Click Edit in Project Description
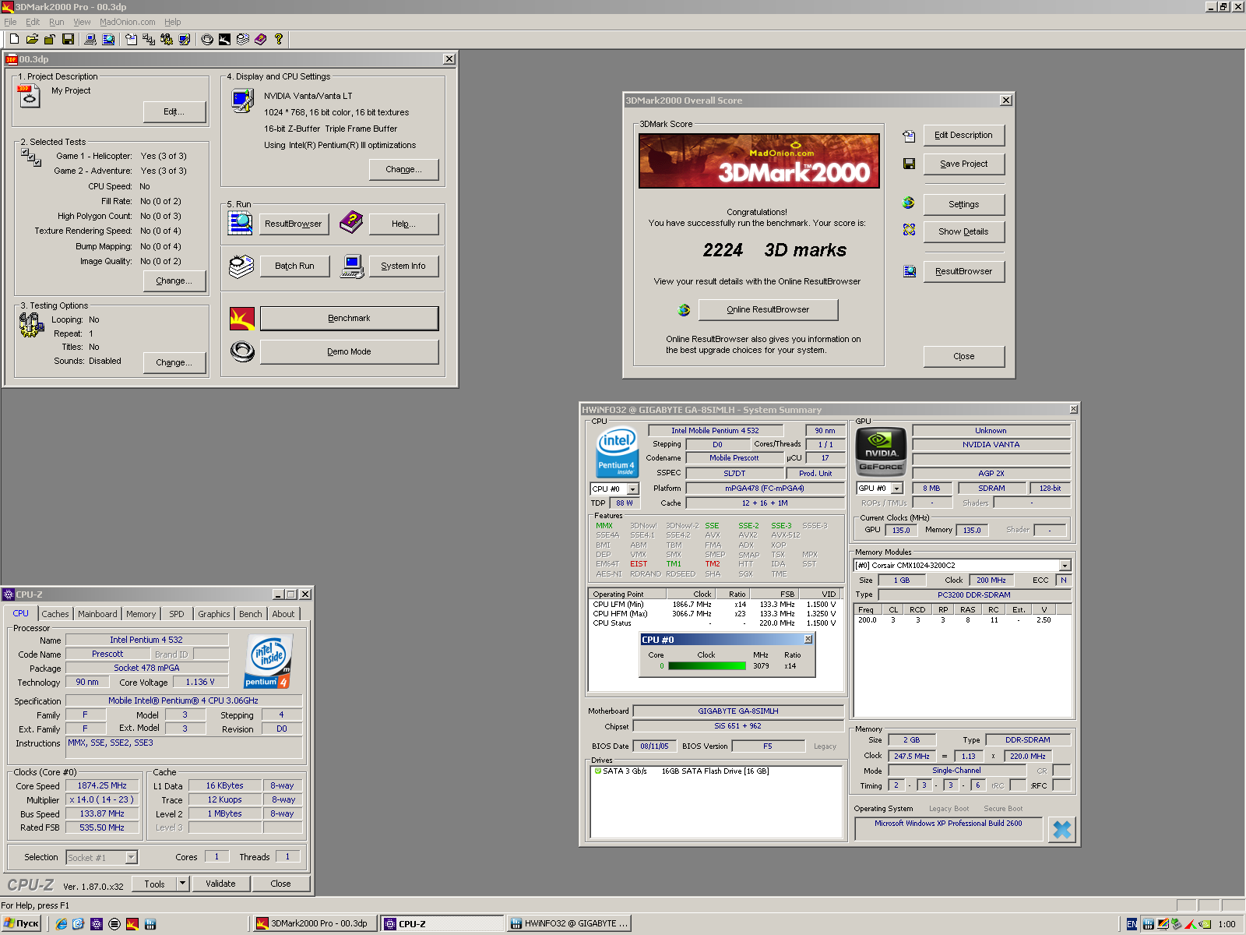The width and height of the screenshot is (1246, 935). tap(174, 111)
